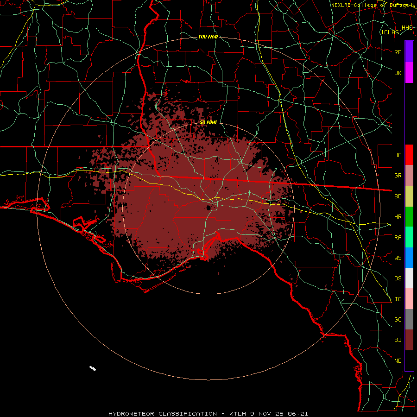The image size is (417, 417).
Task: Click the [CLAS] units label
Action: pyautogui.click(x=392, y=32)
